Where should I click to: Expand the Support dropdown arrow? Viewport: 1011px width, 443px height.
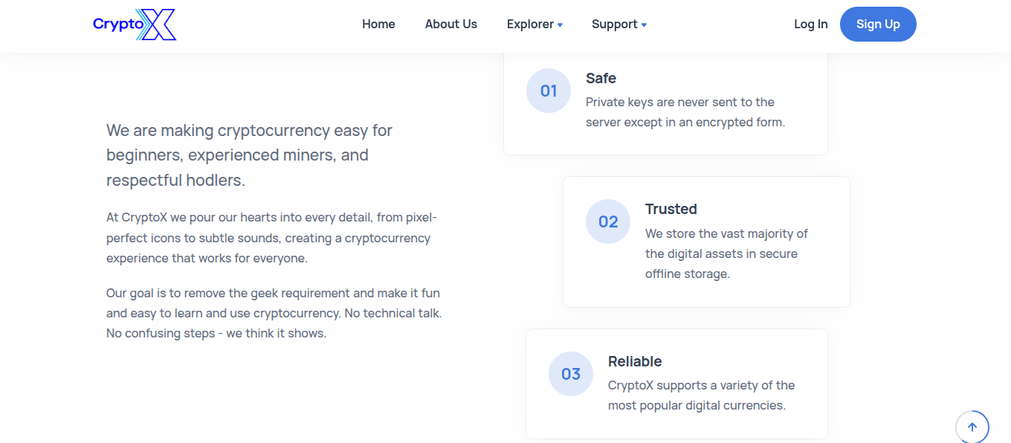644,25
